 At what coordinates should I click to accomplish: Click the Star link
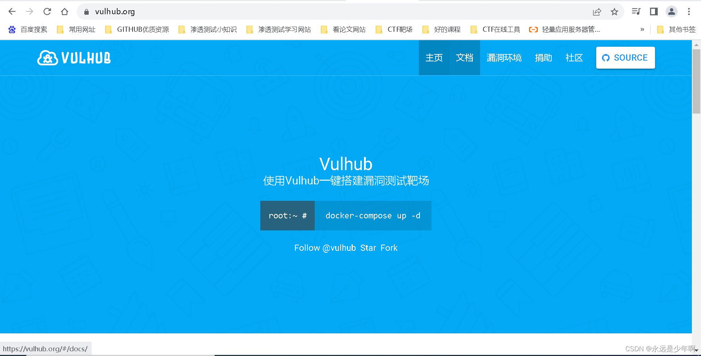(x=368, y=248)
